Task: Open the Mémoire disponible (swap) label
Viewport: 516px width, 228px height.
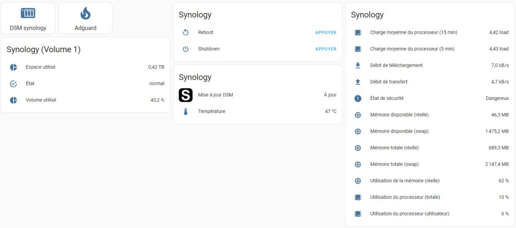Action: [x=400, y=131]
